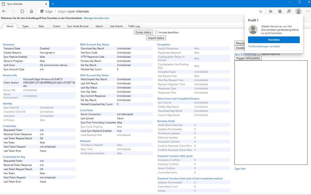The height and width of the screenshot is (195, 311).
Task: Click the blue Anmelden button
Action: click(274, 40)
